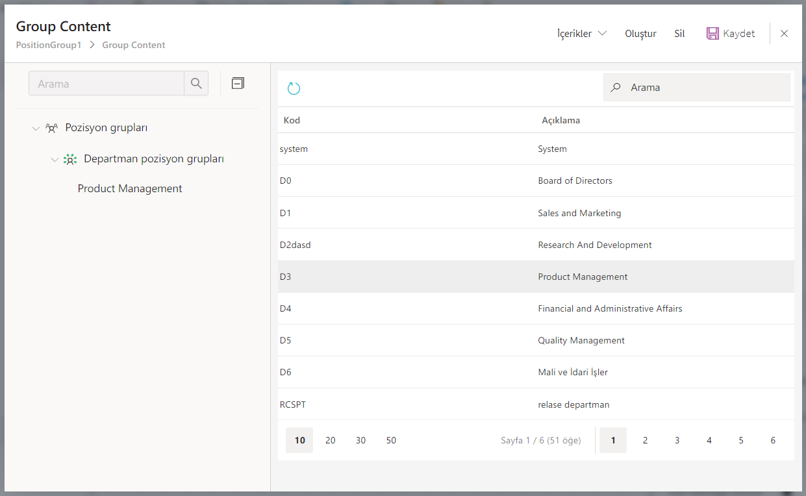The image size is (806, 496).
Task: Select Product Management in the tree
Action: pos(130,189)
